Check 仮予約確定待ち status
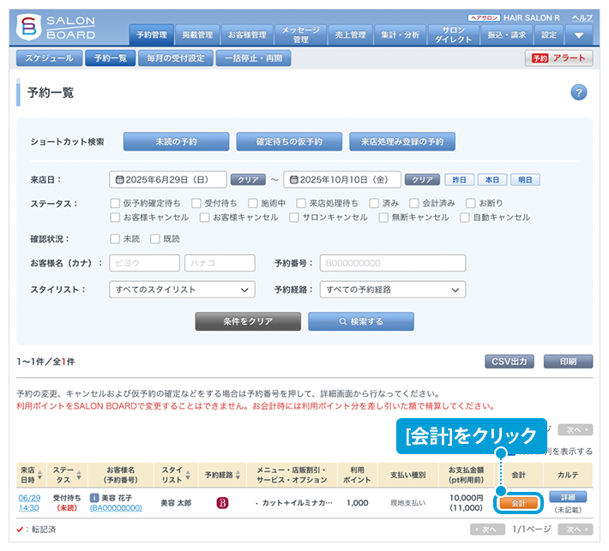 115,203
